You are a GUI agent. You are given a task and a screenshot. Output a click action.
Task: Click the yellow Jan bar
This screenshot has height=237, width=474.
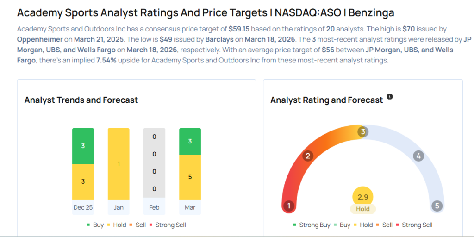tap(118, 164)
